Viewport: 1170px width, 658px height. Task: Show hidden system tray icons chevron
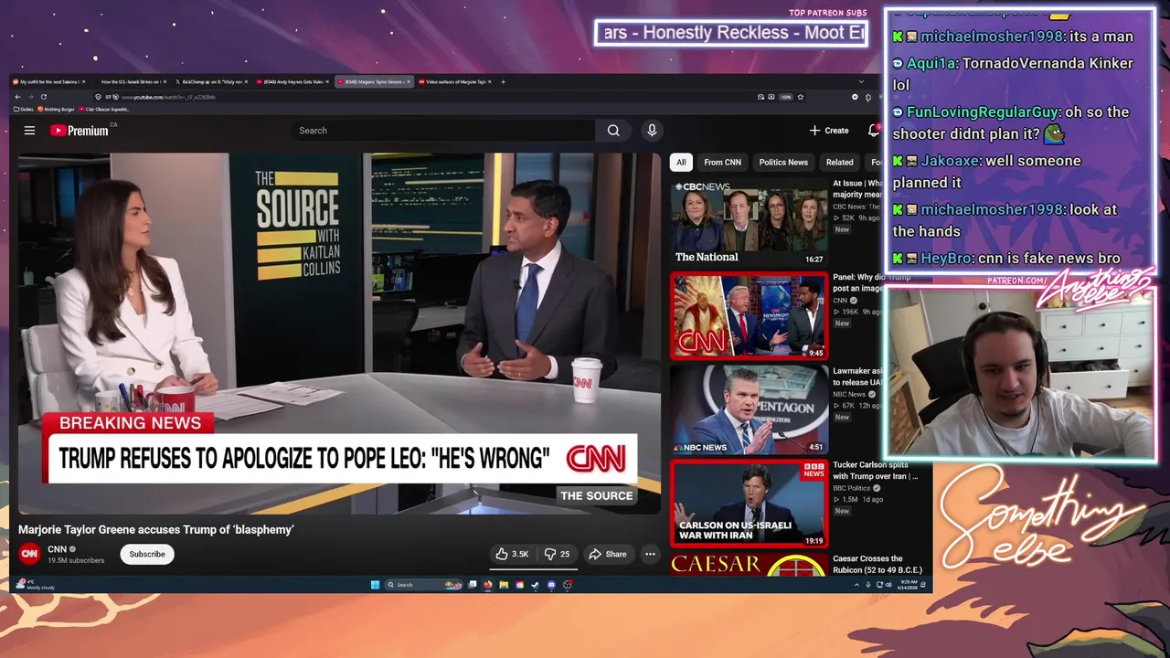[856, 585]
